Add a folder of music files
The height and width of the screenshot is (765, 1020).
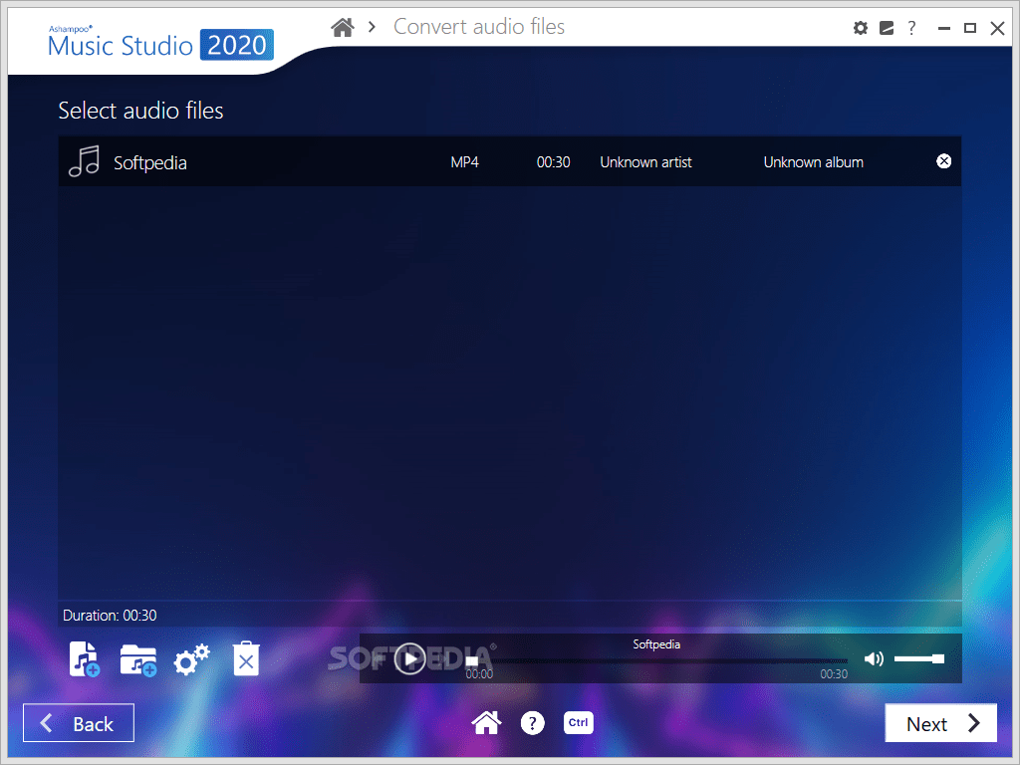click(x=137, y=660)
